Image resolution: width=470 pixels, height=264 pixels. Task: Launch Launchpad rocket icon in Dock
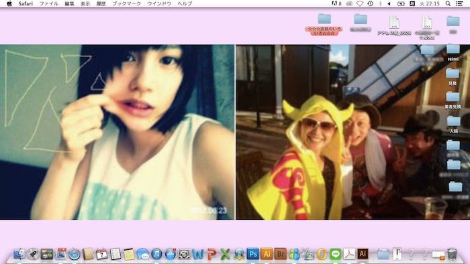click(x=33, y=254)
